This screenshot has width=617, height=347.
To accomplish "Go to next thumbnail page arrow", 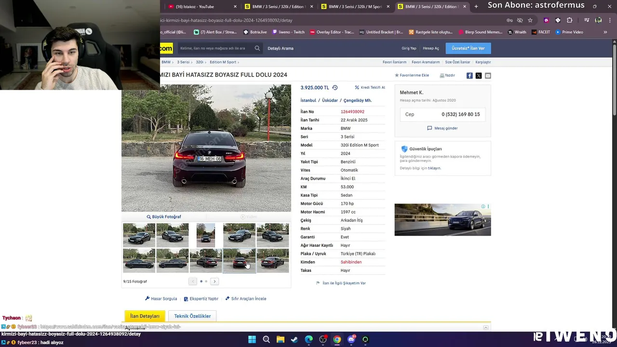I will [x=215, y=281].
